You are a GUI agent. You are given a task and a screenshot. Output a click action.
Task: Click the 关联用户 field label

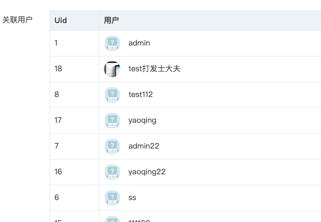point(18,20)
